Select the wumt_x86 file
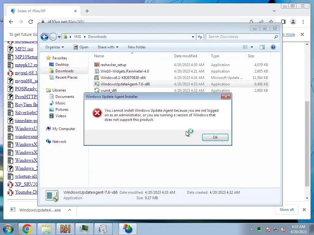The width and height of the screenshot is (314, 235). click(x=109, y=91)
